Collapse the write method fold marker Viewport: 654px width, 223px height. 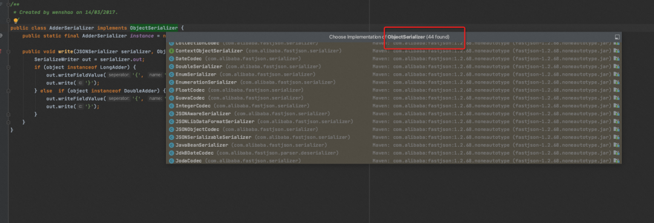coord(8,52)
